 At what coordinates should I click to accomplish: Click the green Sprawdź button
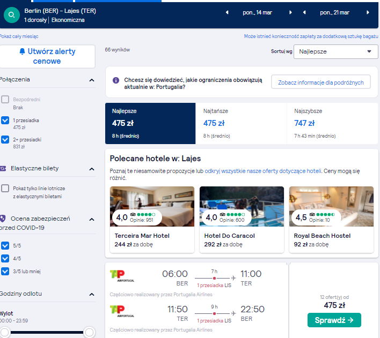(334, 320)
